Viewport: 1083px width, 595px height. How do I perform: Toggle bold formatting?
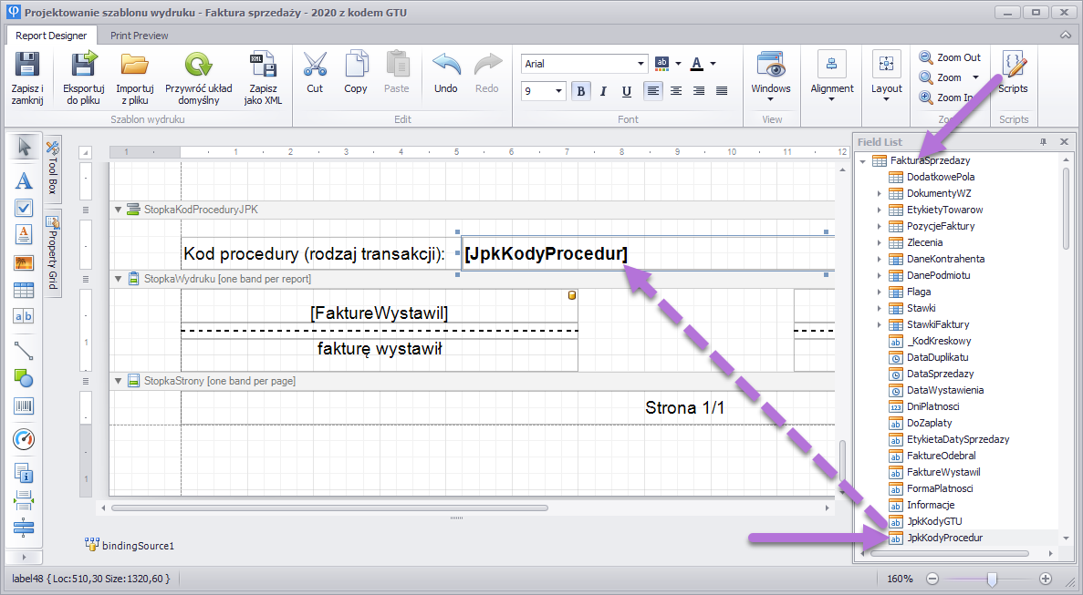point(580,91)
